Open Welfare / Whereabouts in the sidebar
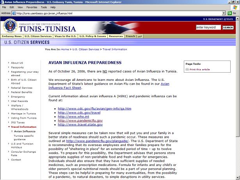240x180 pixels. (20, 107)
